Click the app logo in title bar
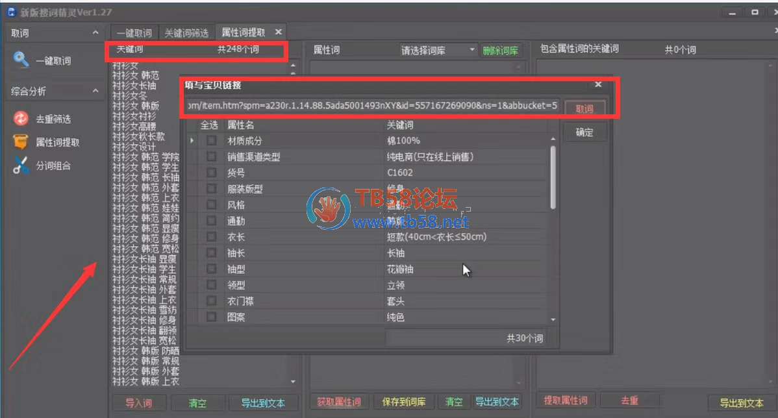 [12, 12]
